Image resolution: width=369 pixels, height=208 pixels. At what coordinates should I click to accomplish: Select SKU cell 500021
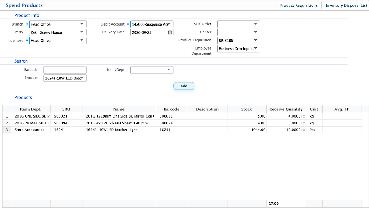66,116
